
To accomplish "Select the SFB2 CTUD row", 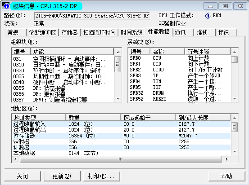I will tap(180, 70).
